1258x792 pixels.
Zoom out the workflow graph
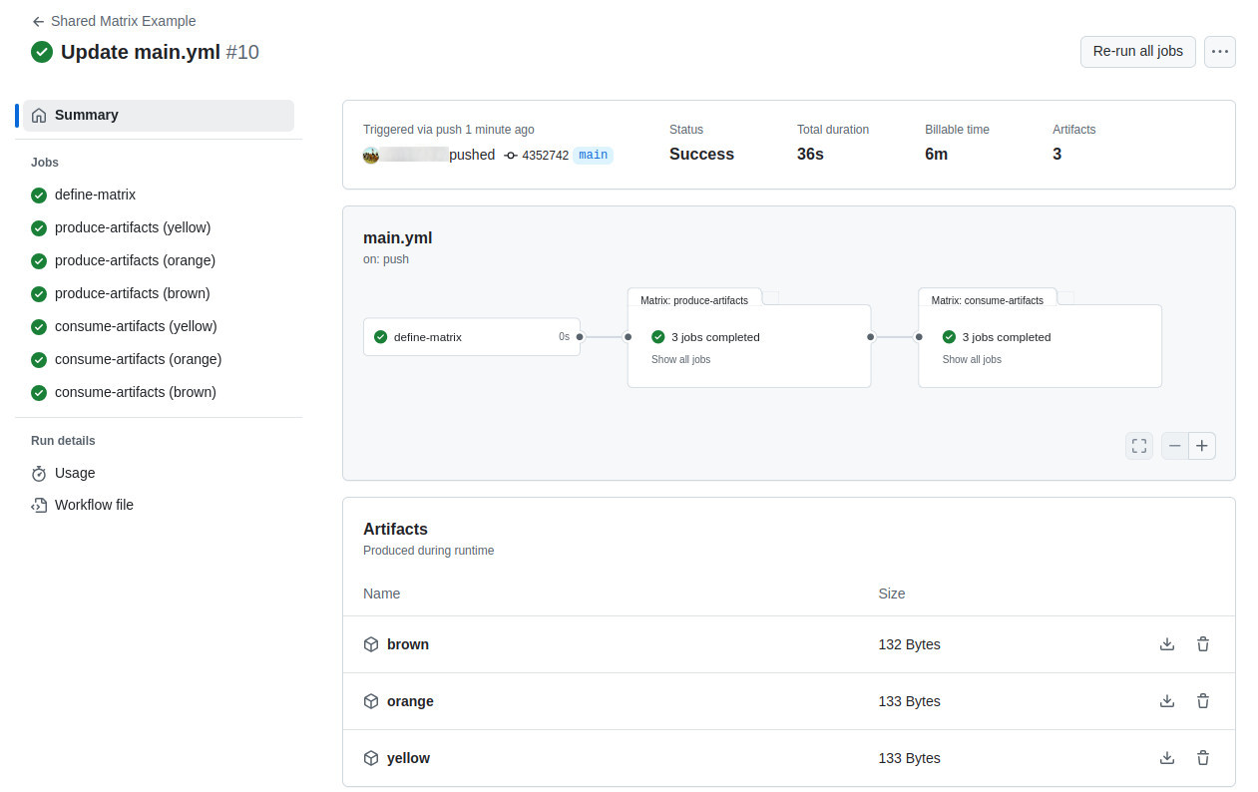pyautogui.click(x=1175, y=446)
